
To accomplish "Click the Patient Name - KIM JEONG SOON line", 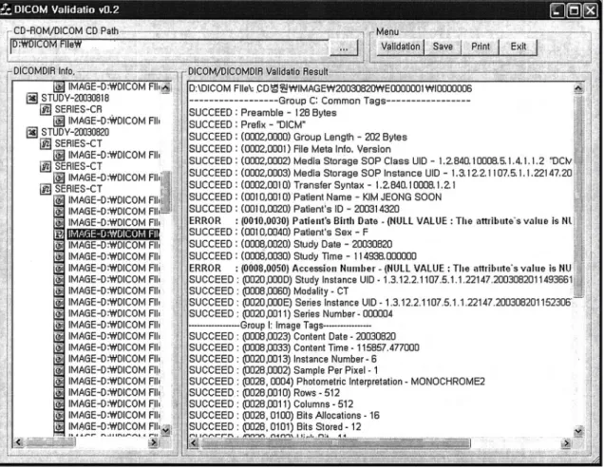I will (x=315, y=197).
